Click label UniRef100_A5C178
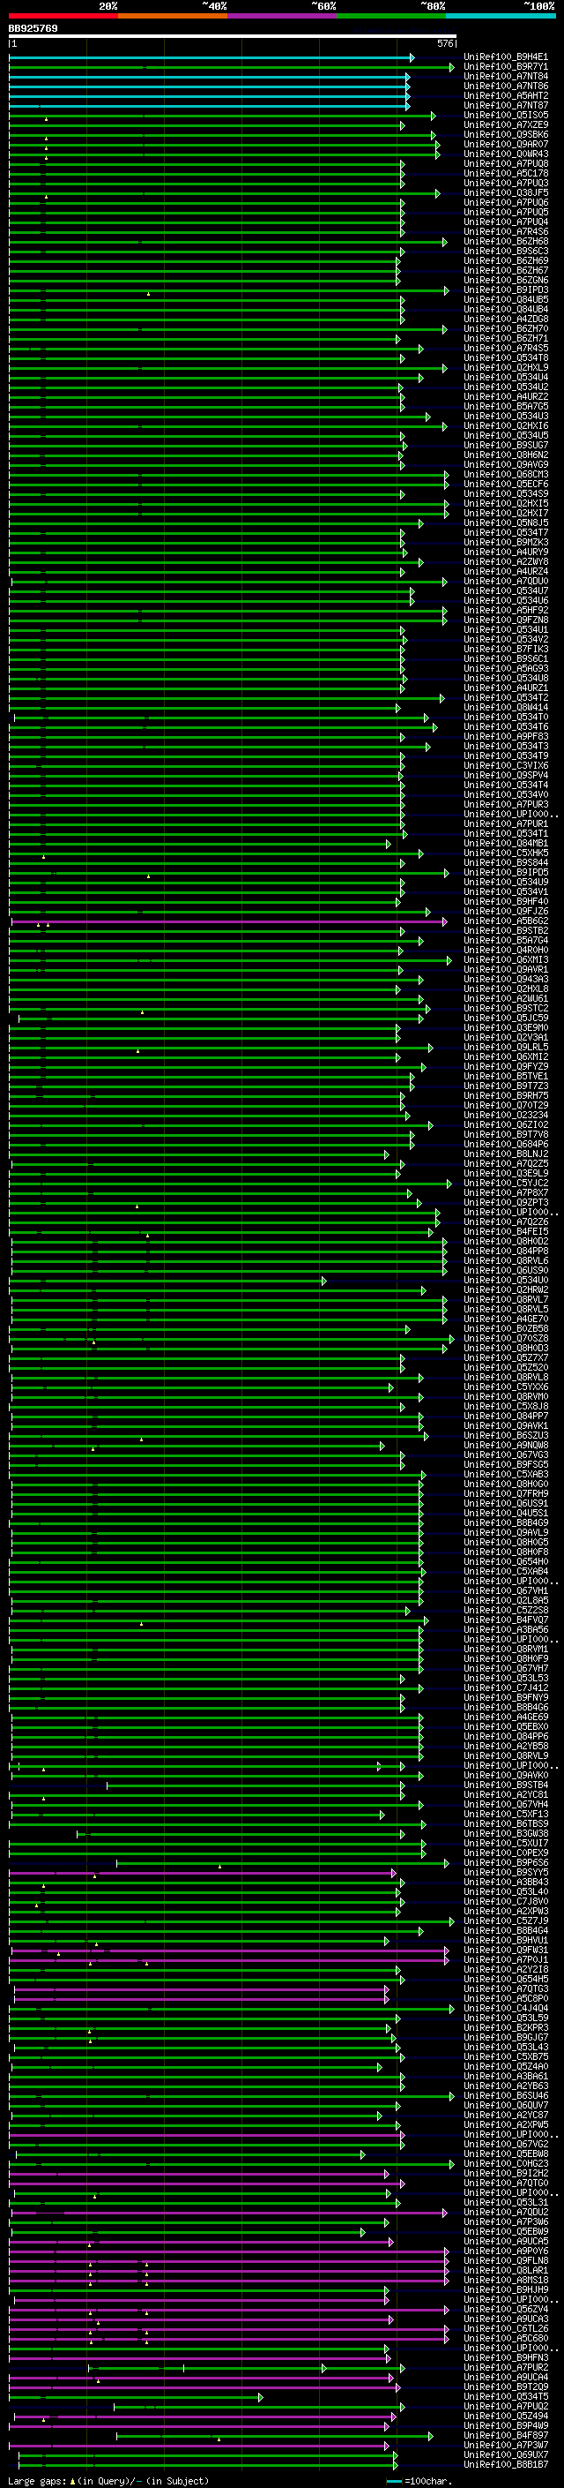 pyautogui.click(x=505, y=173)
